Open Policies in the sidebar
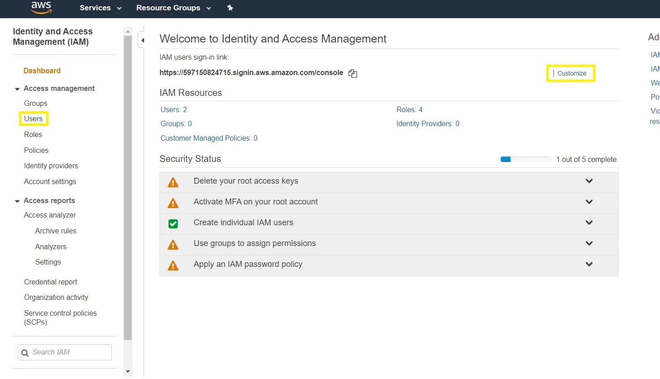This screenshot has height=379, width=660. point(36,150)
